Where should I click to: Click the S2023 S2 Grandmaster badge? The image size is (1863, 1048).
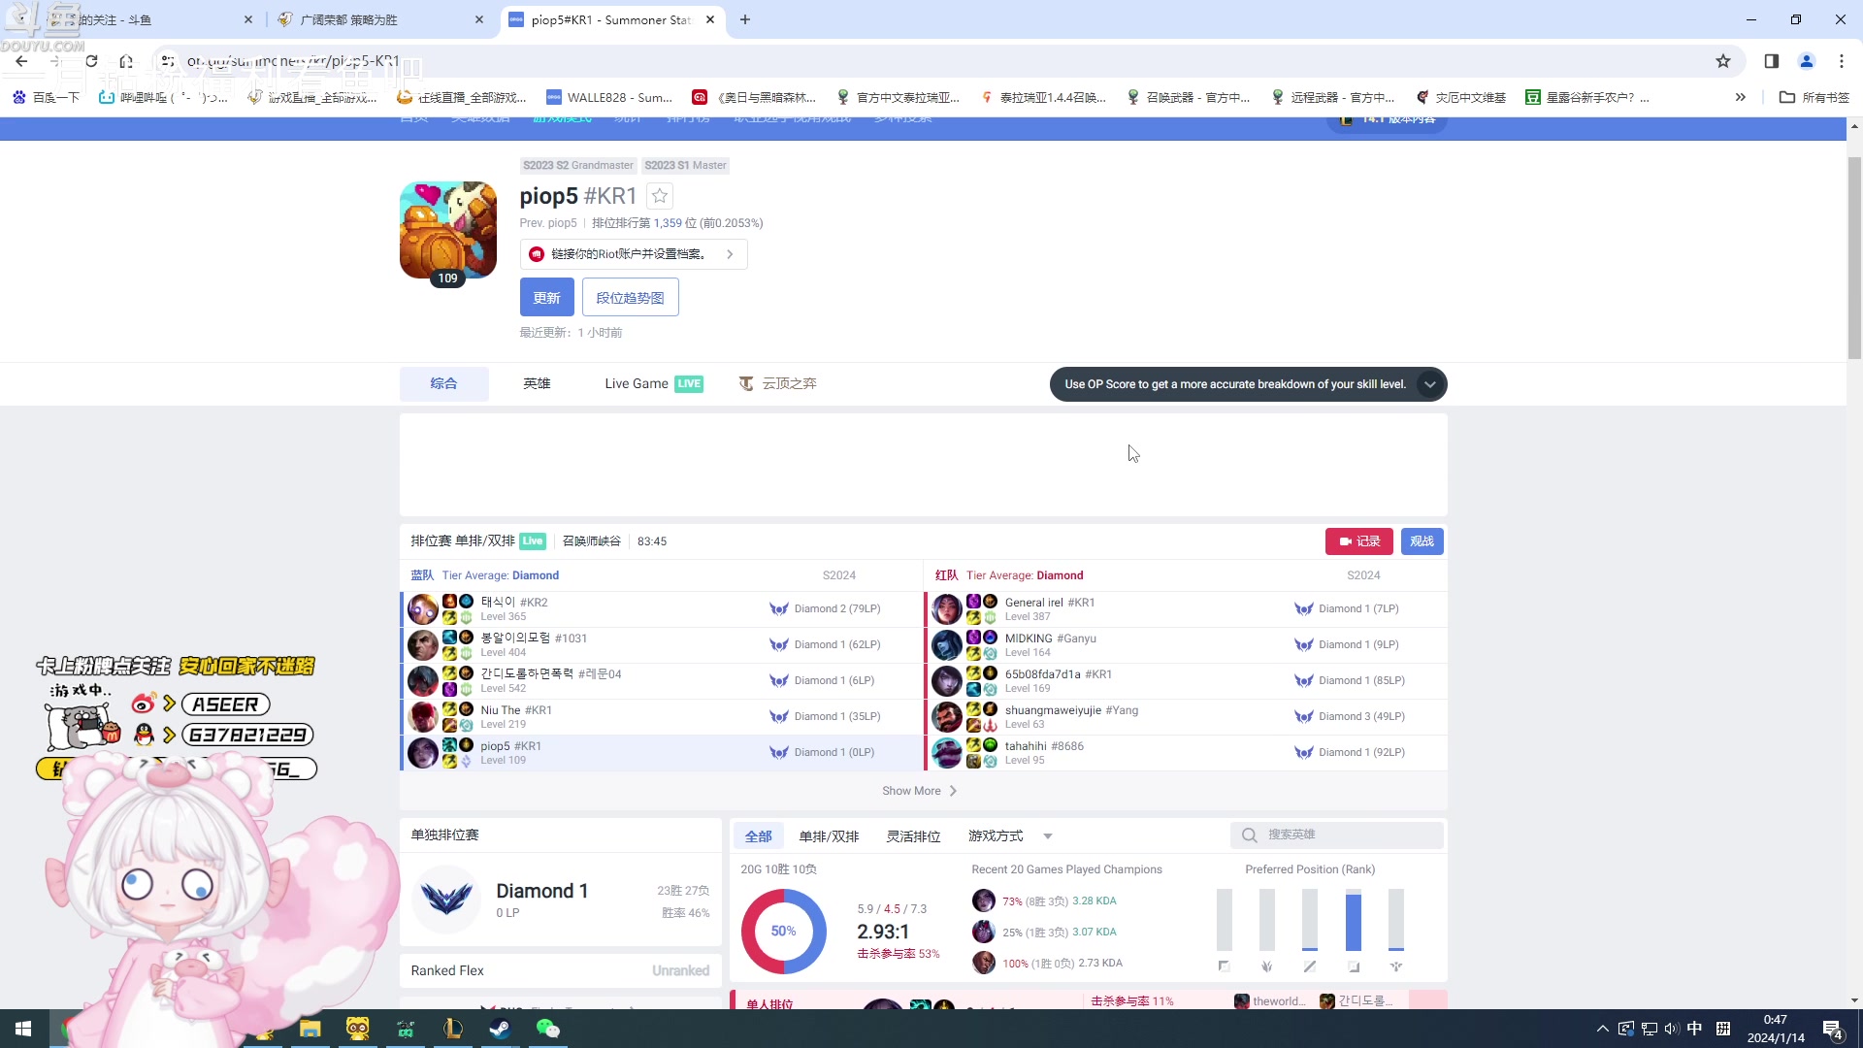pos(578,166)
